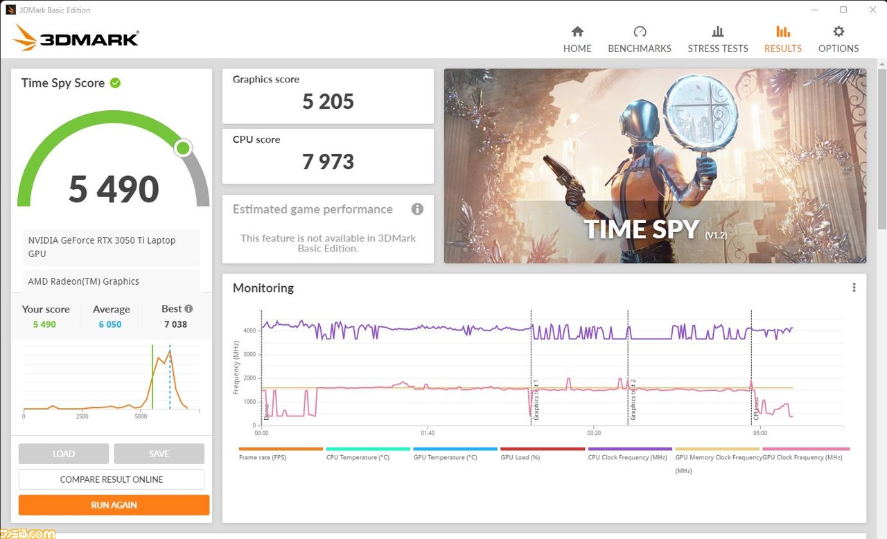The height and width of the screenshot is (539, 887).
Task: Click COMPARE RESULT ONLINE button
Action: pyautogui.click(x=112, y=479)
